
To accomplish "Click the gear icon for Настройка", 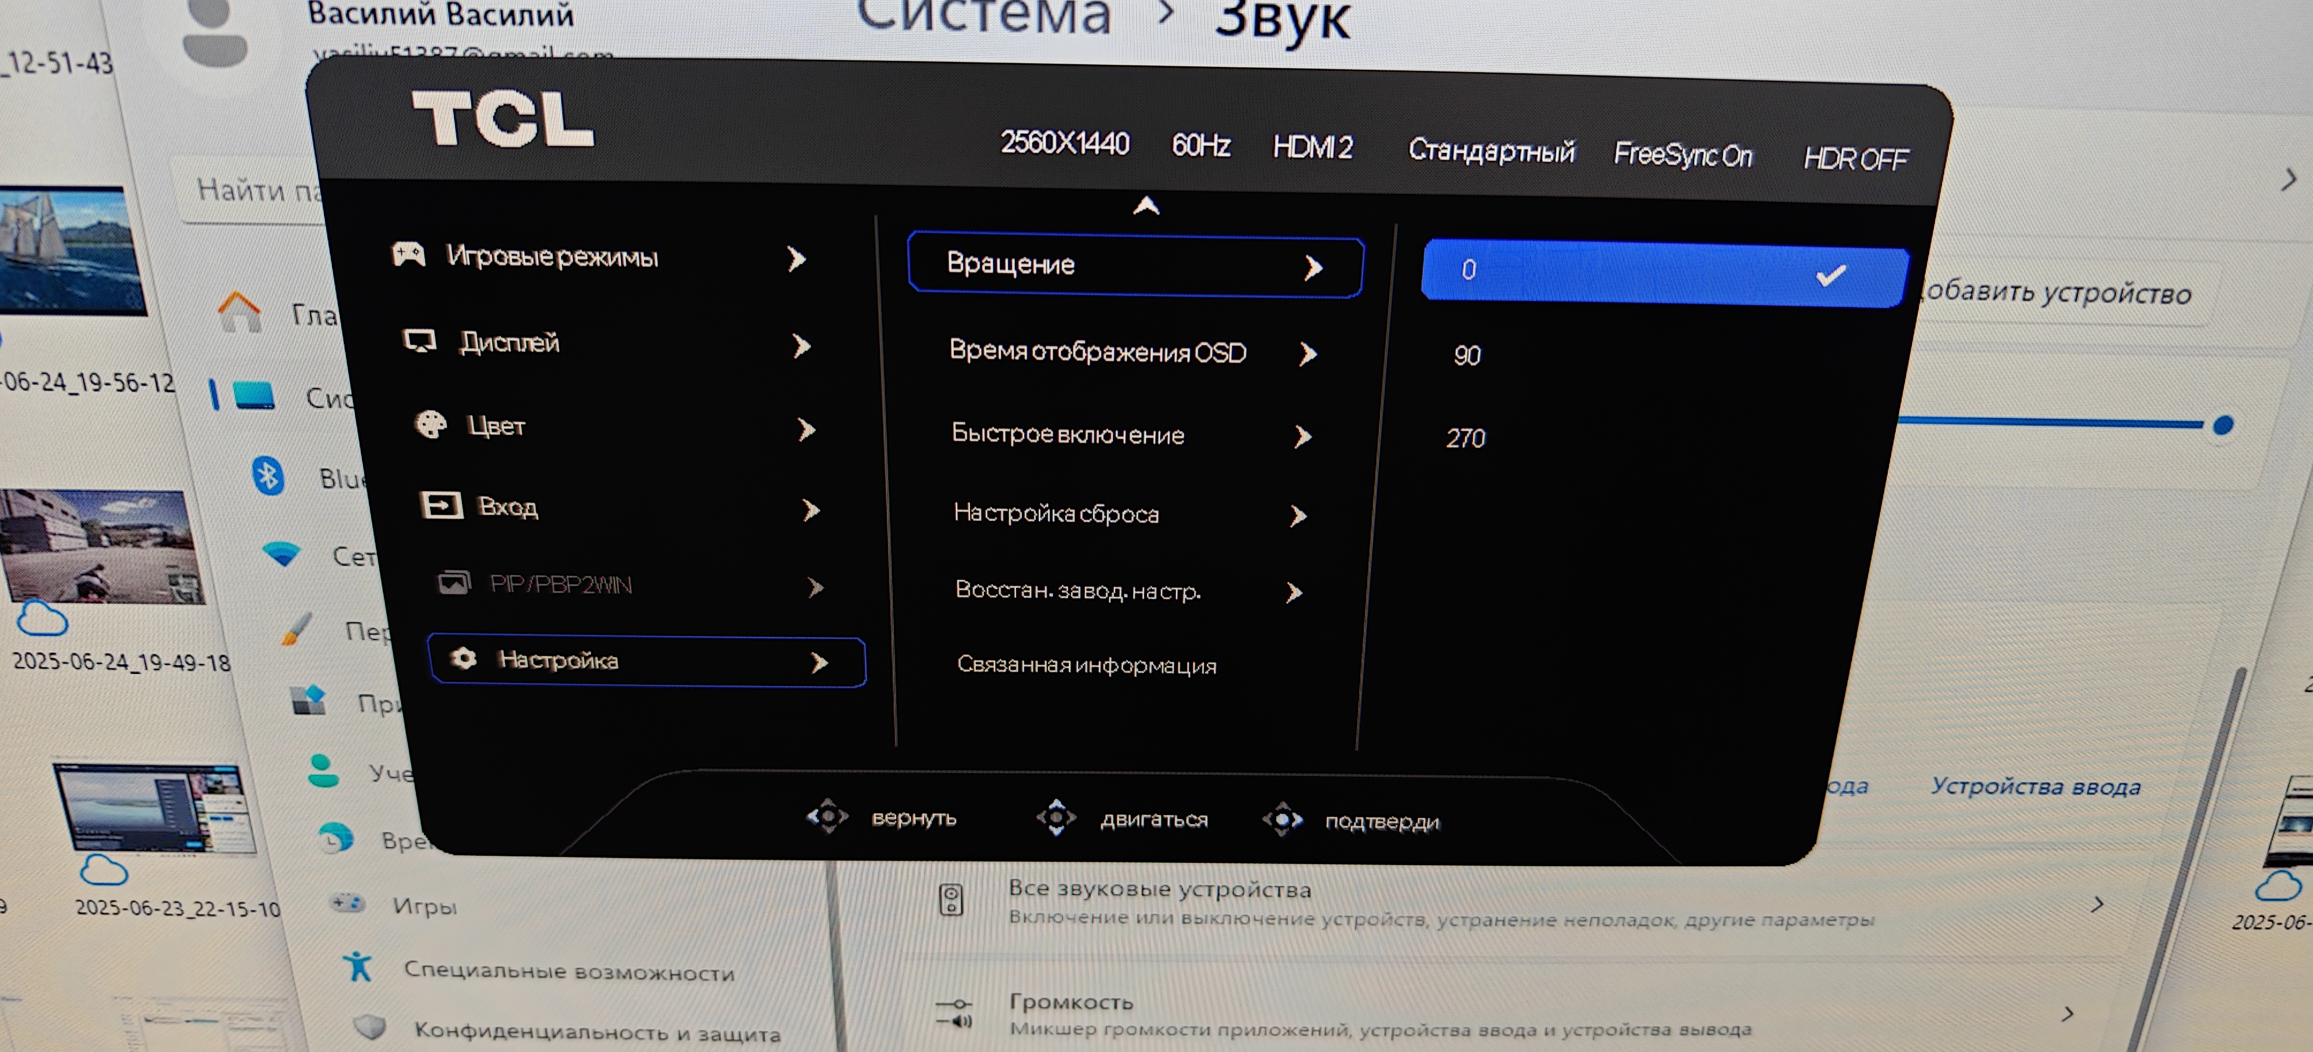I will click(463, 659).
